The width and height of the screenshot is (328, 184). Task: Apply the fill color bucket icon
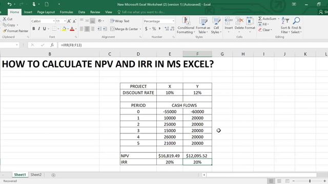64,29
